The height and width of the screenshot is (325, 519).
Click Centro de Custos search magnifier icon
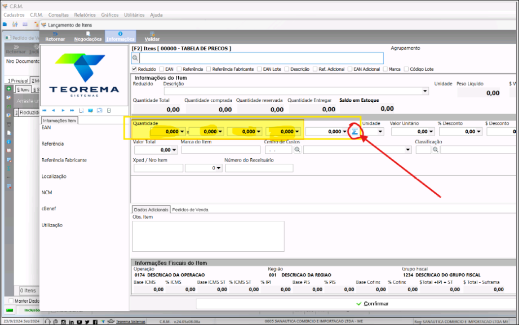[297, 150]
